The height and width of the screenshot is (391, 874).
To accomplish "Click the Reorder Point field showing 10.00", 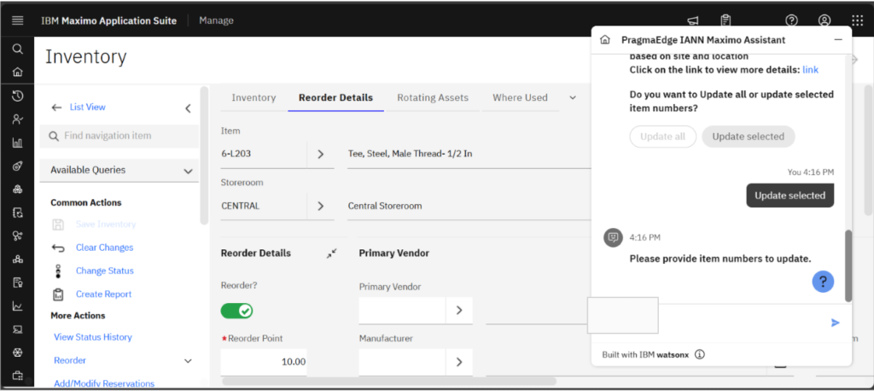I will (x=264, y=362).
